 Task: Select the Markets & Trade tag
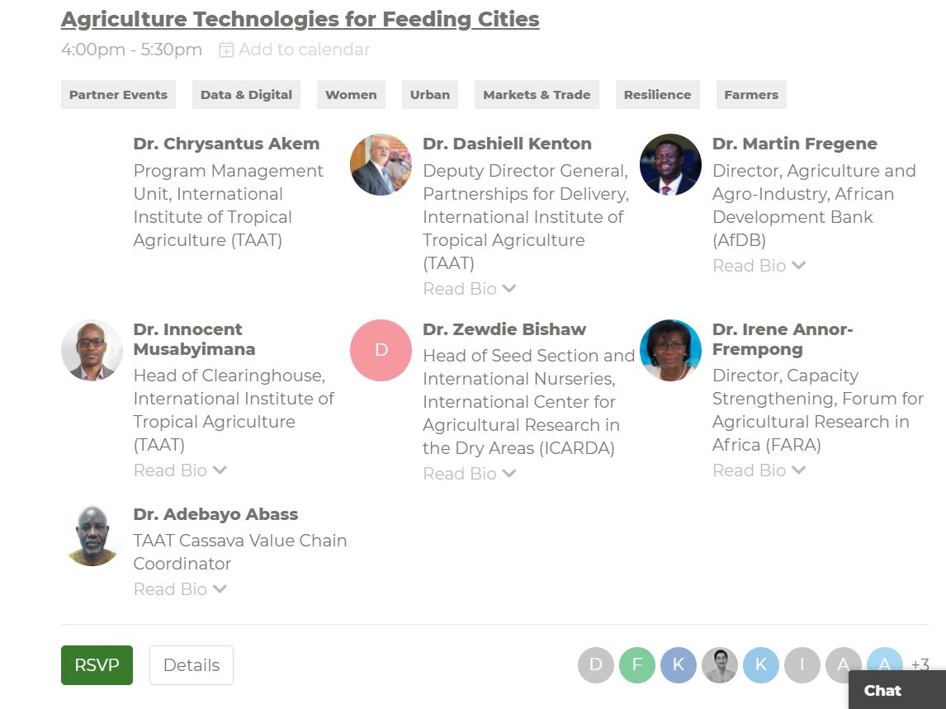[537, 95]
